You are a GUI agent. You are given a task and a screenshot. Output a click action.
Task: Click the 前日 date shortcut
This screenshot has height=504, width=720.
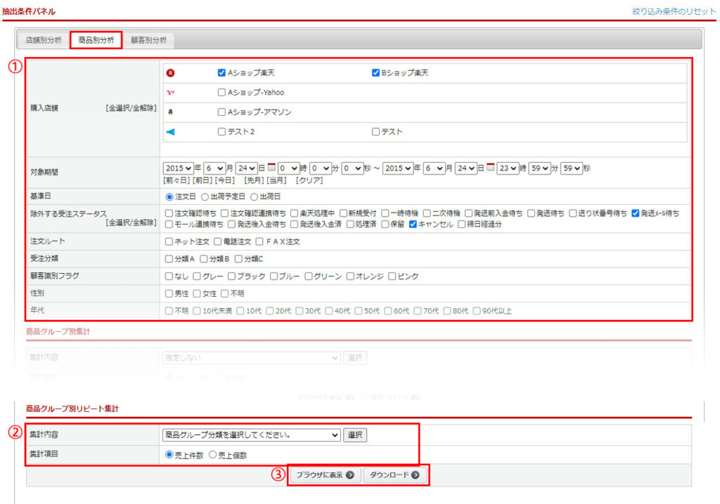coord(202,180)
